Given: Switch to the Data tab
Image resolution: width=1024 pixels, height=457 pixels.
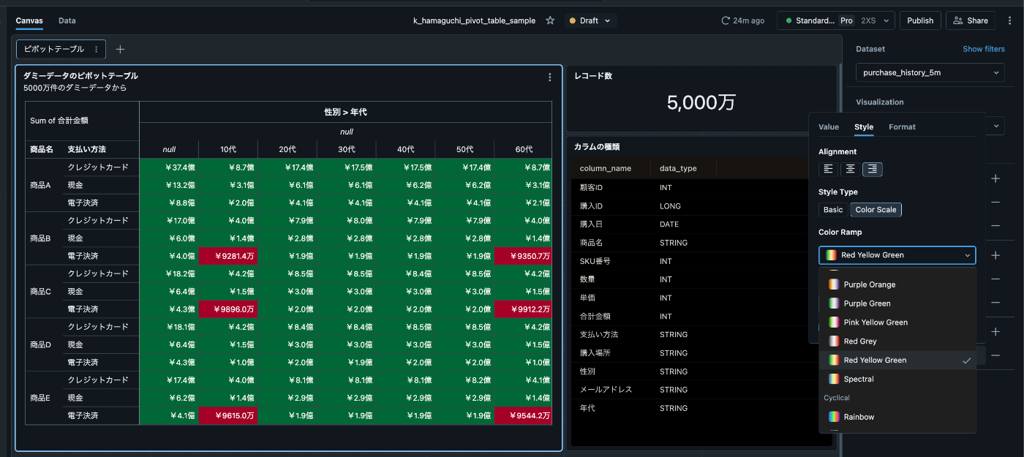Looking at the screenshot, I should (x=67, y=20).
